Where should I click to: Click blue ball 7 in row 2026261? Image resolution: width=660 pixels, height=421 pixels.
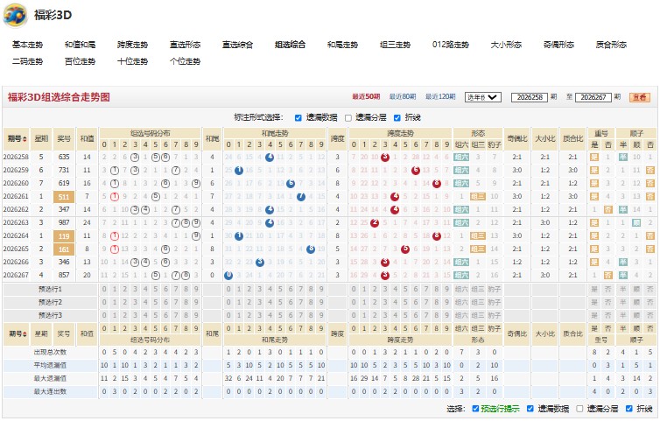(x=300, y=196)
